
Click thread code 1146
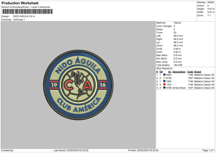(190, 85)
